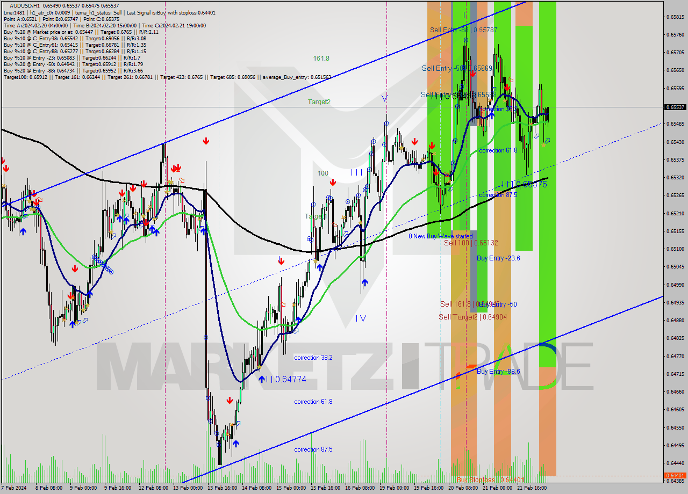Click the '8 Feb 08:00' time axis label
Image resolution: width=688 pixels, height=494 pixels.
coord(48,488)
